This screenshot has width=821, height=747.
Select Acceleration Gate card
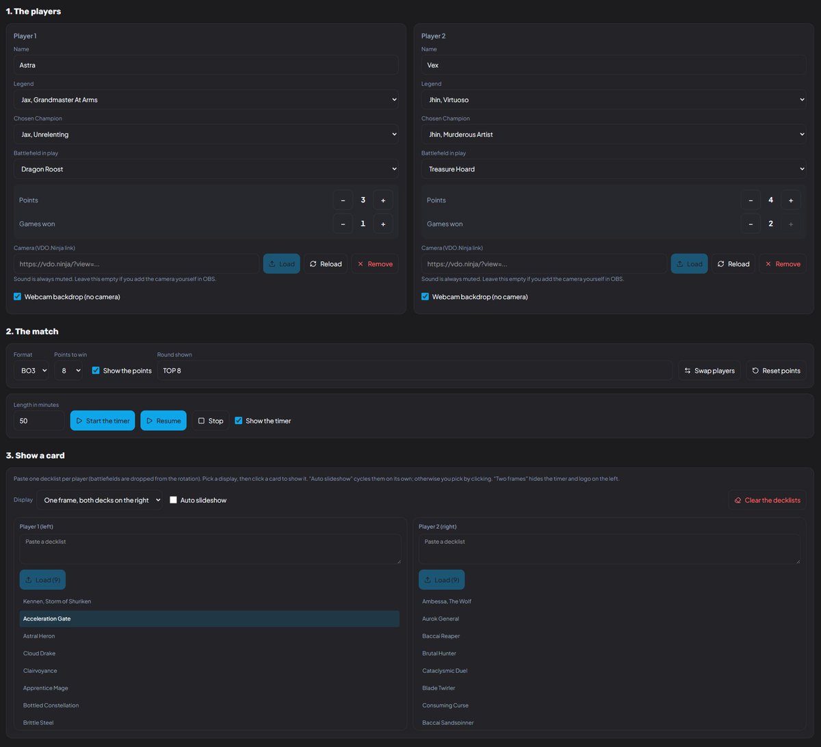point(209,618)
